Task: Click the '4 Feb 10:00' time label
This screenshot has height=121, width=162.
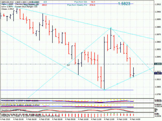Action: click(83, 119)
